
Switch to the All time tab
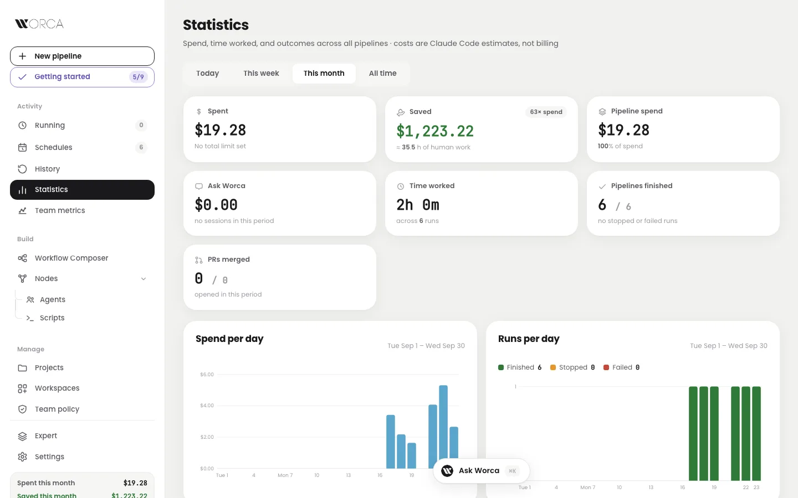tap(383, 74)
